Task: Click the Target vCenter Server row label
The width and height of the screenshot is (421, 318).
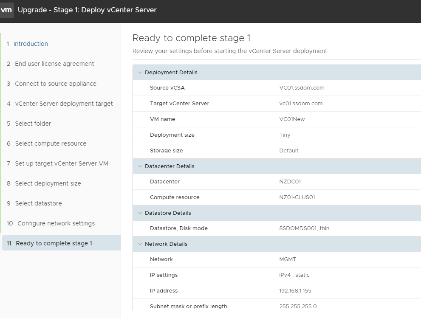Action: point(180,104)
